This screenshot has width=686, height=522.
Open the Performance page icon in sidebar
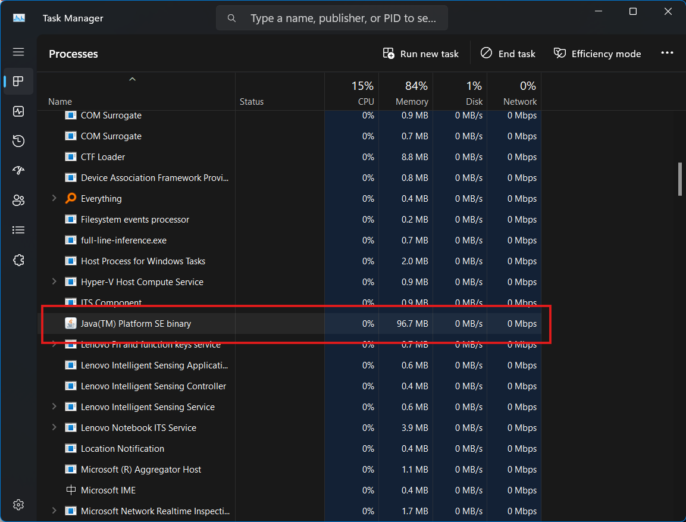click(18, 111)
